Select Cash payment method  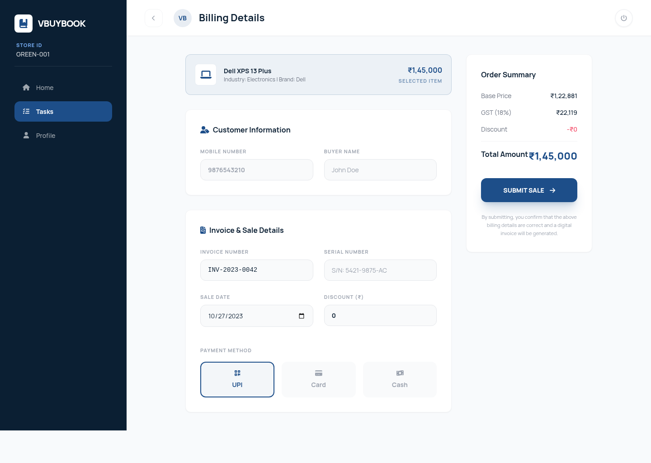coord(400,379)
